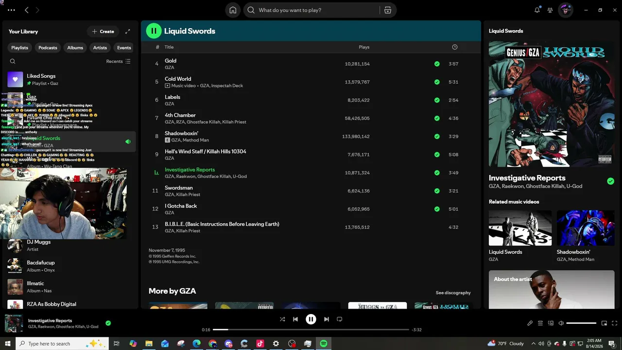
Task: Open the three-dot app menu
Action: (11, 10)
